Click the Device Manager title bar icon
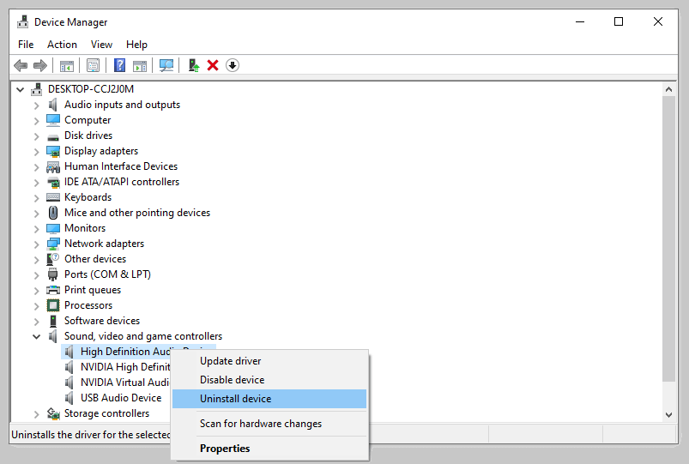 coord(23,21)
